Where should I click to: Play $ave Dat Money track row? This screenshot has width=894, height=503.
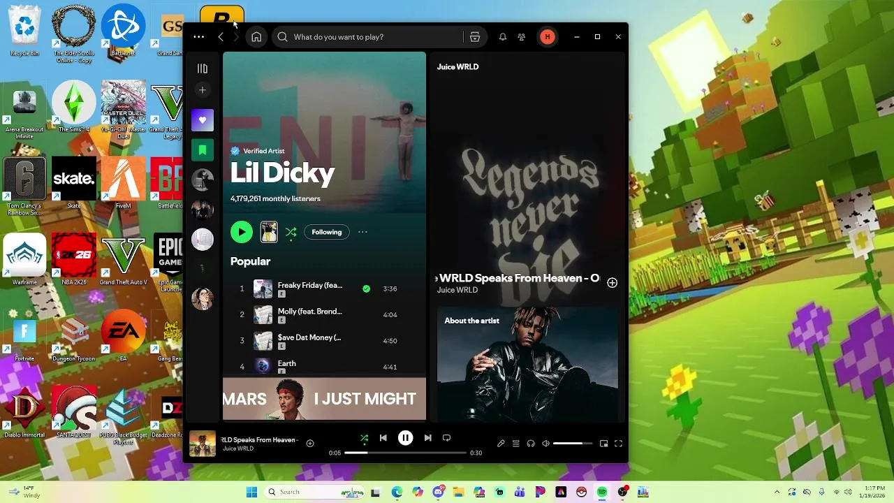(324, 341)
